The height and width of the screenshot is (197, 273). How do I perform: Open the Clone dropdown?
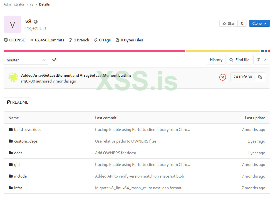tap(259, 24)
